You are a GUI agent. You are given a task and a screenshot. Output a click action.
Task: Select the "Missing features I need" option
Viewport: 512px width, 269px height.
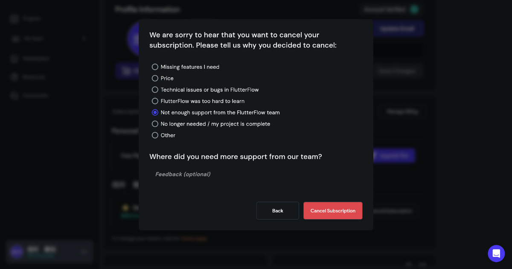coord(155,67)
